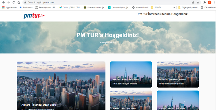Reload the page with the refresh icon
The height and width of the screenshot is (110, 216).
14,2
